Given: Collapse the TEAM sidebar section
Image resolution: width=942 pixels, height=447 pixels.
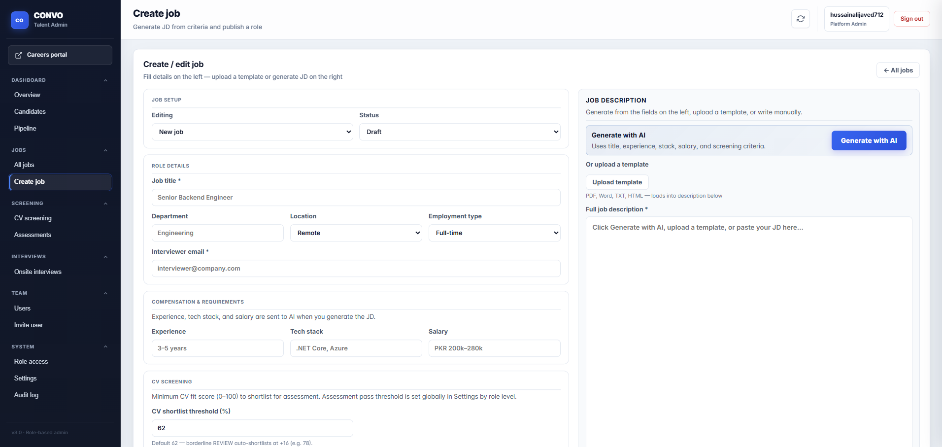Looking at the screenshot, I should click(x=105, y=293).
